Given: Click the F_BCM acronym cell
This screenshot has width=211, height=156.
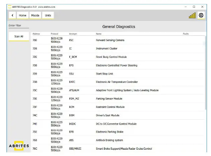Looking at the screenshot, I should 73,57.
